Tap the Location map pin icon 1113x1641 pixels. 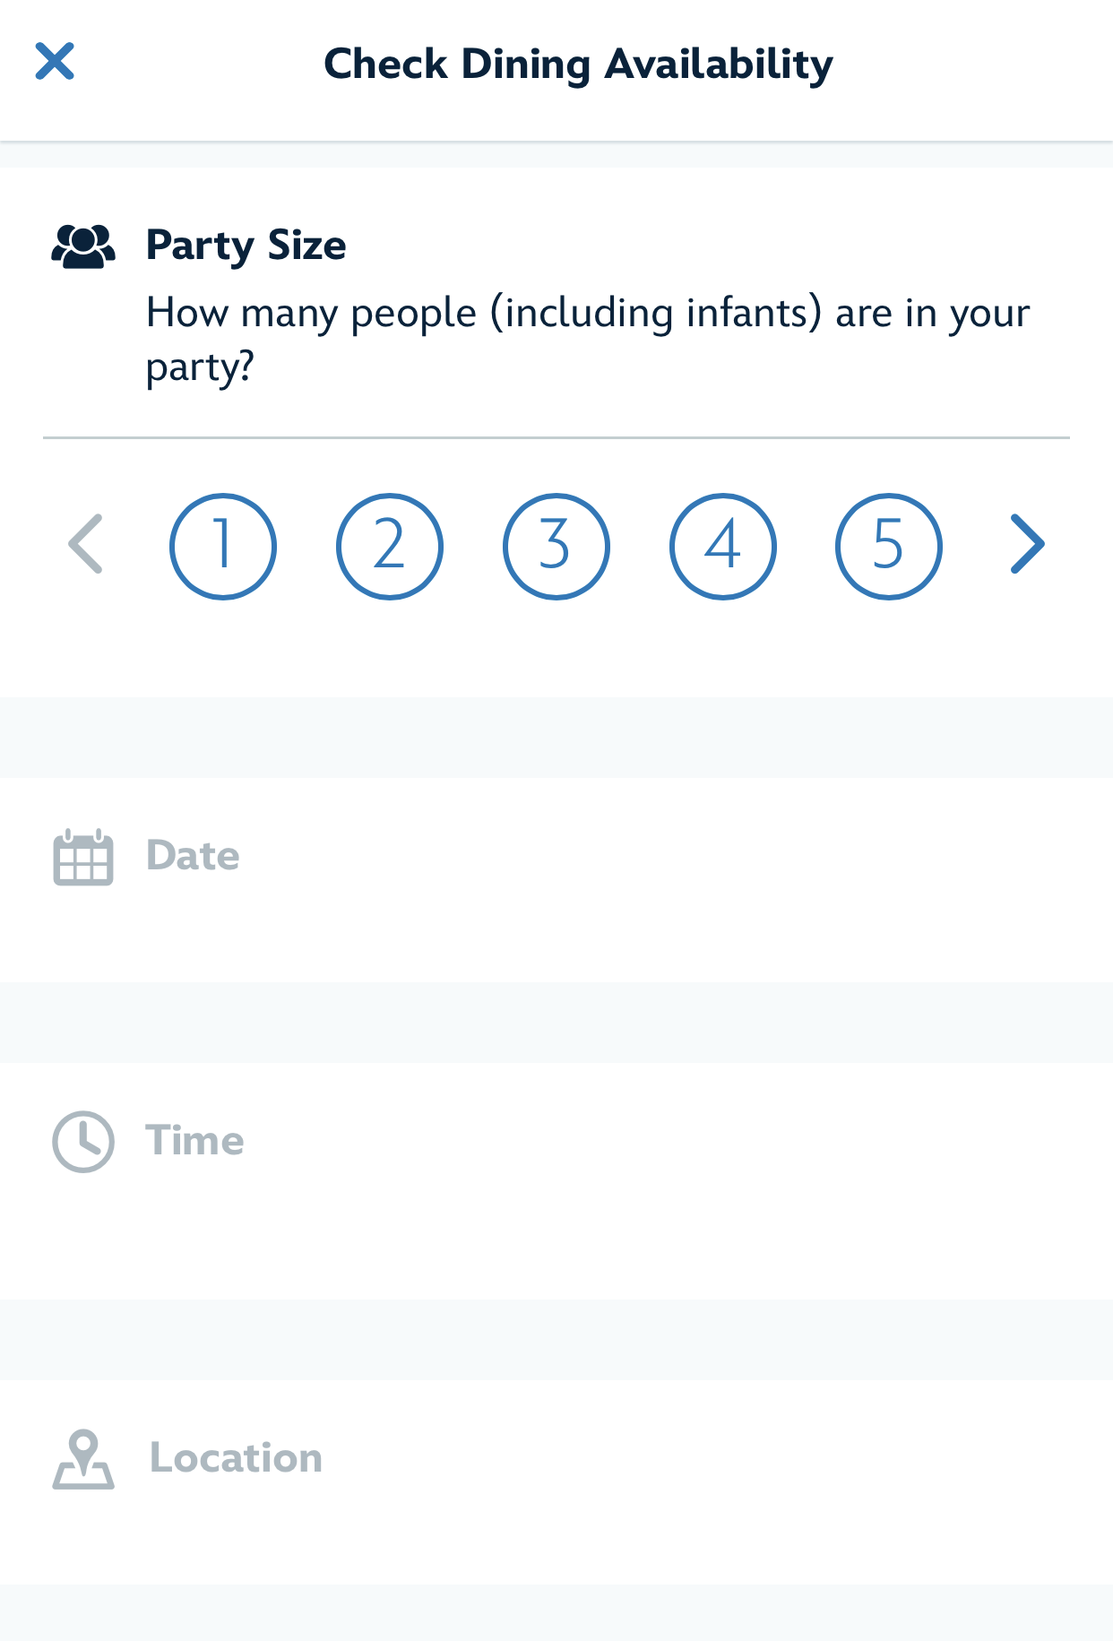(x=83, y=1459)
